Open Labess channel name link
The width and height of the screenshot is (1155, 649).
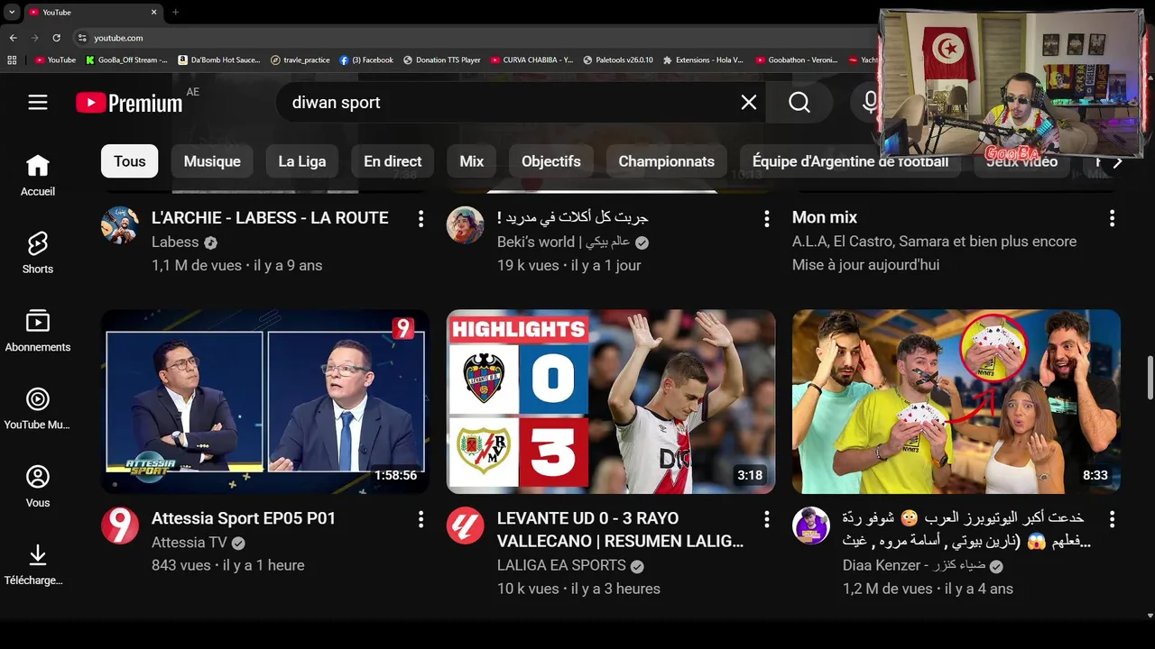175,242
